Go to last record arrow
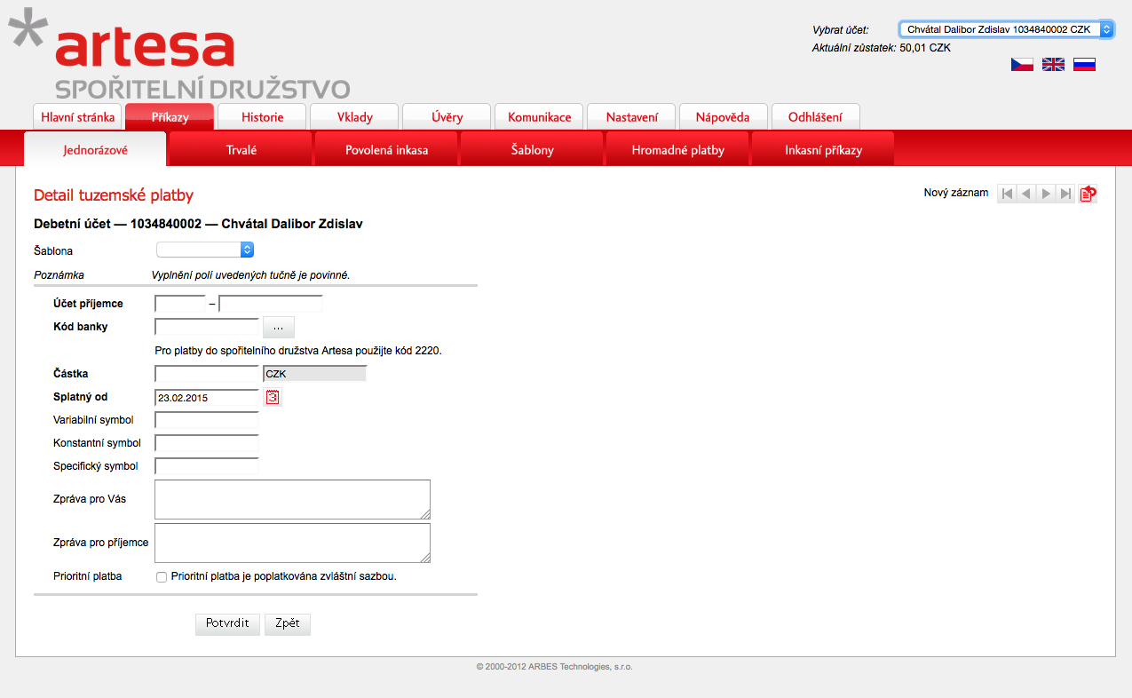 [1065, 194]
